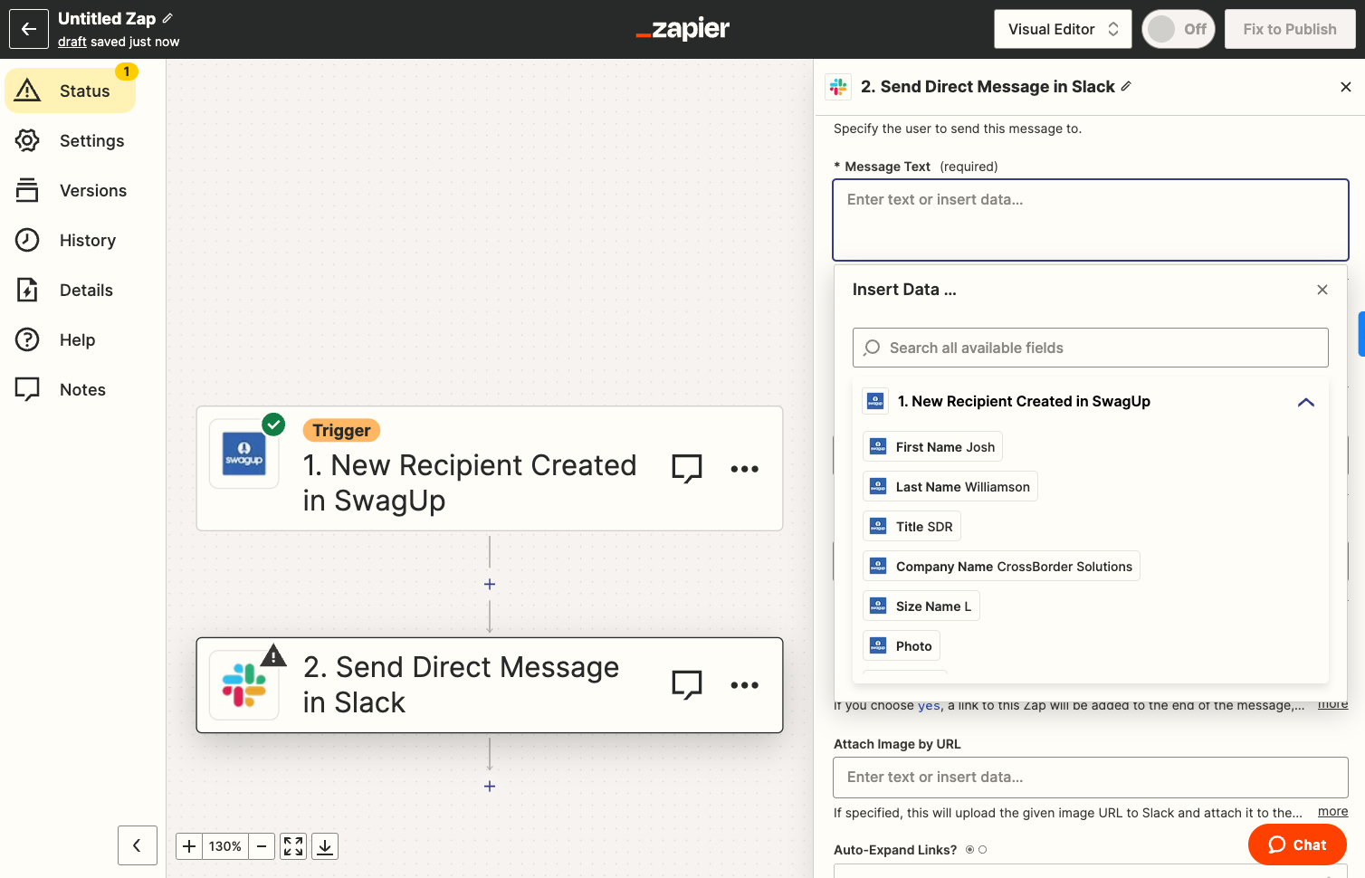
Task: Close the Send Direct Message panel
Action: pyautogui.click(x=1345, y=87)
